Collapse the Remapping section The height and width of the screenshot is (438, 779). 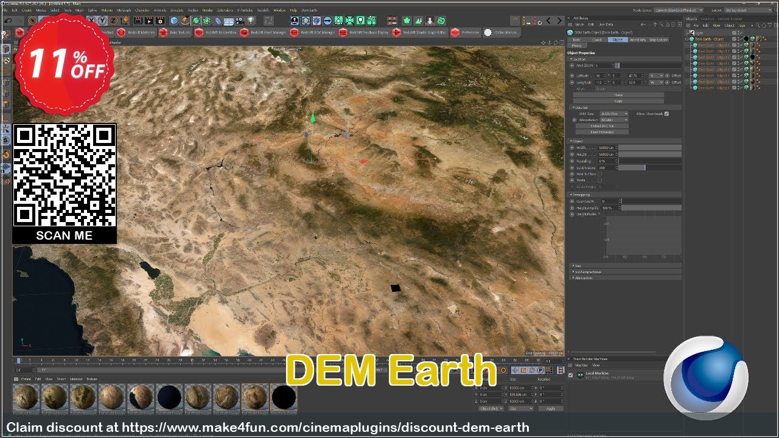click(571, 195)
